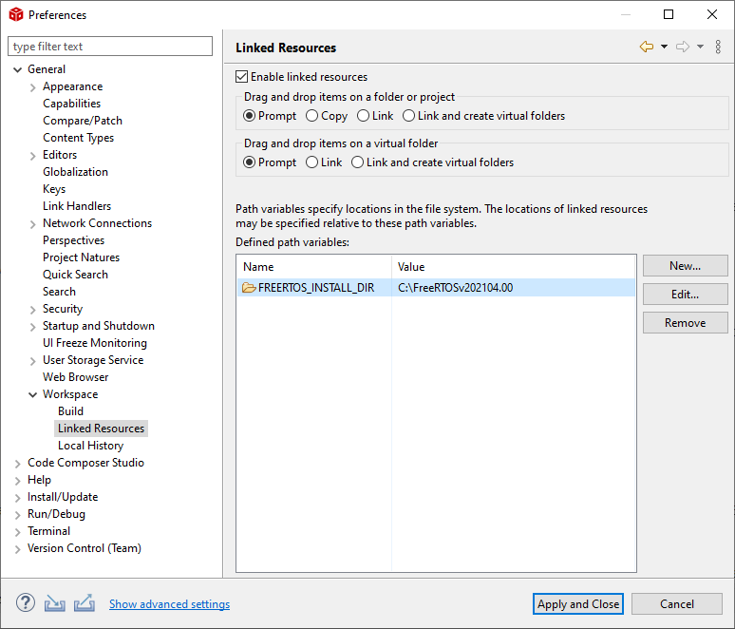This screenshot has height=629, width=735.
Task: Select the Keys preference page
Action: pos(54,189)
